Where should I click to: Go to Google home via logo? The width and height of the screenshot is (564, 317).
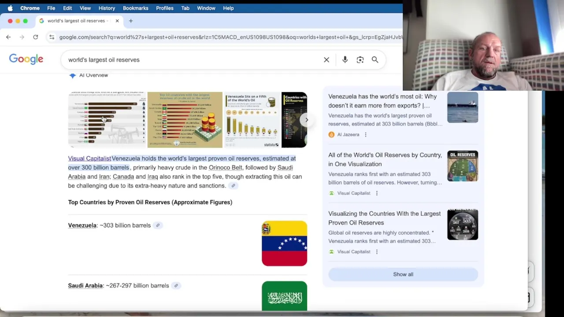26,59
